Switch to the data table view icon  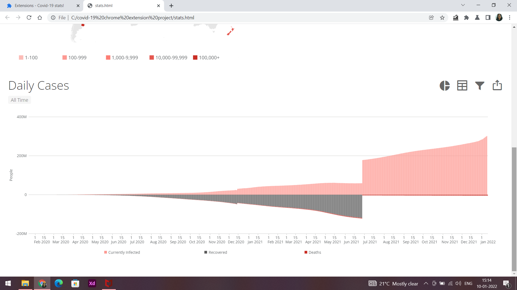(x=462, y=86)
